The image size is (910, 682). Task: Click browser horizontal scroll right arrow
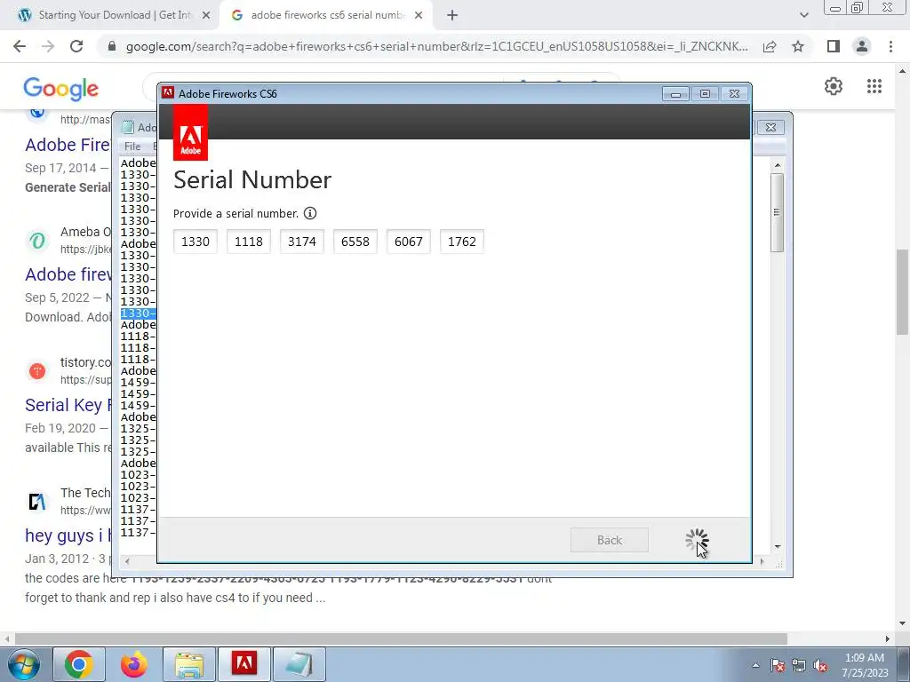click(888, 638)
